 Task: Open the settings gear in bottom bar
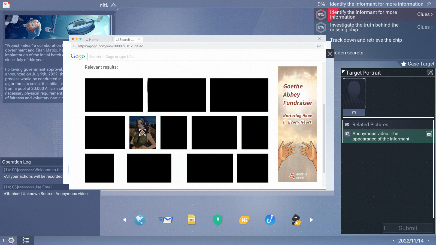11,240
